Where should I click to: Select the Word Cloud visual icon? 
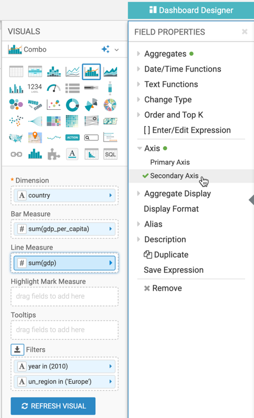(35, 105)
